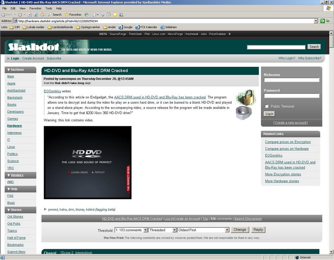
Task: Click the Slashdot logo
Action: (x=34, y=47)
